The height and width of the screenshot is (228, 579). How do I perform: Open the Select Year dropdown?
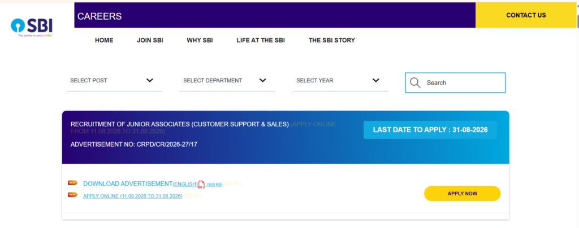[340, 81]
